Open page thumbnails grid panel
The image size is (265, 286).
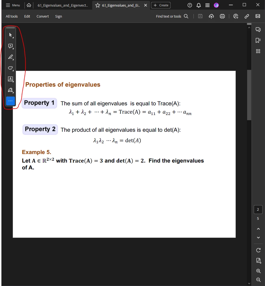point(258,51)
